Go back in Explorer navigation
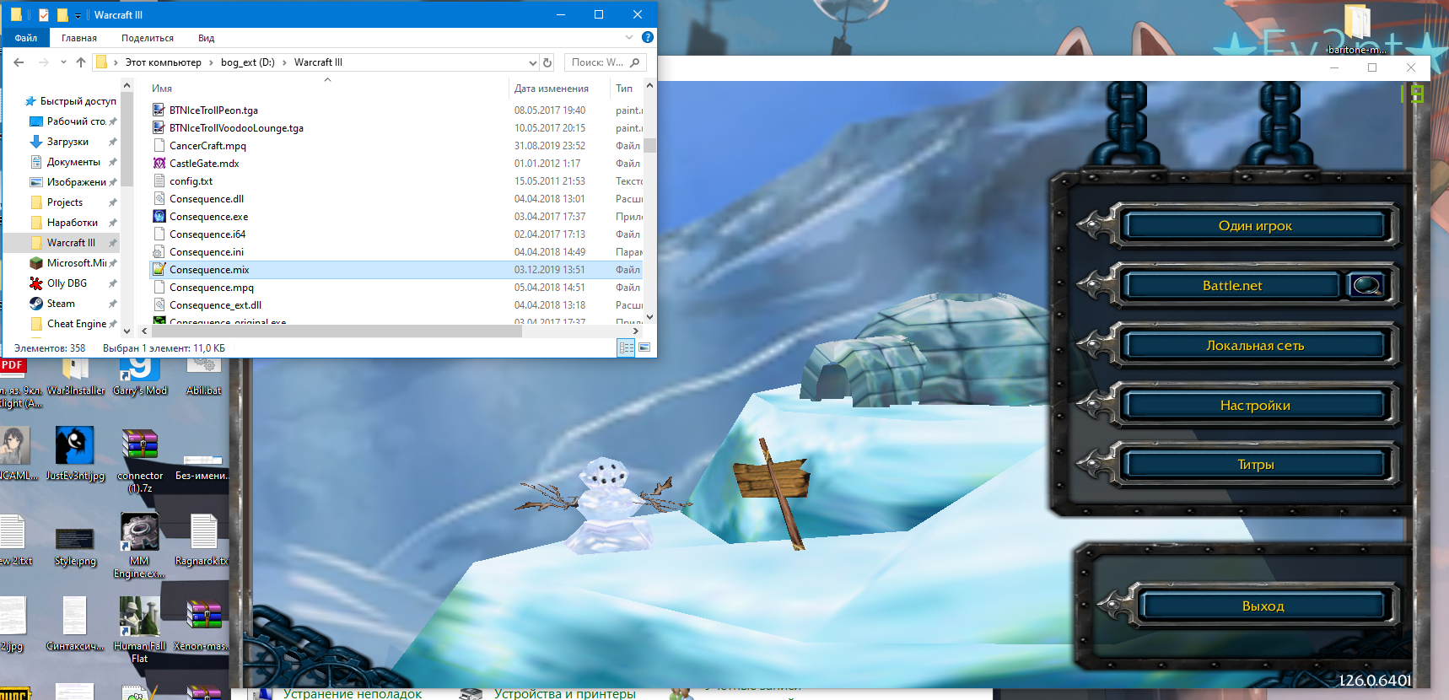Image resolution: width=1449 pixels, height=700 pixels. click(x=19, y=62)
